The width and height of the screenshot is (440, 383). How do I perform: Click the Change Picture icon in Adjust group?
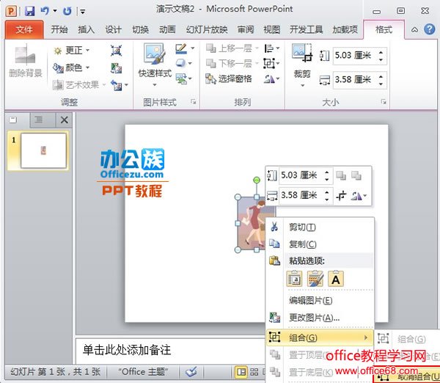pyautogui.click(x=116, y=68)
